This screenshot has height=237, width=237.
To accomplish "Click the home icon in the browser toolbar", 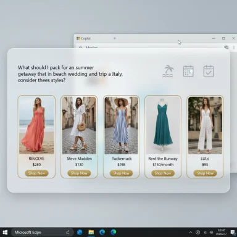I will tap(81, 47).
